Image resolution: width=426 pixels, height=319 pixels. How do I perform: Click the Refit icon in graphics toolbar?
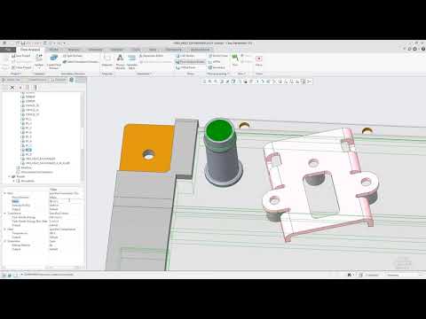pos(204,82)
